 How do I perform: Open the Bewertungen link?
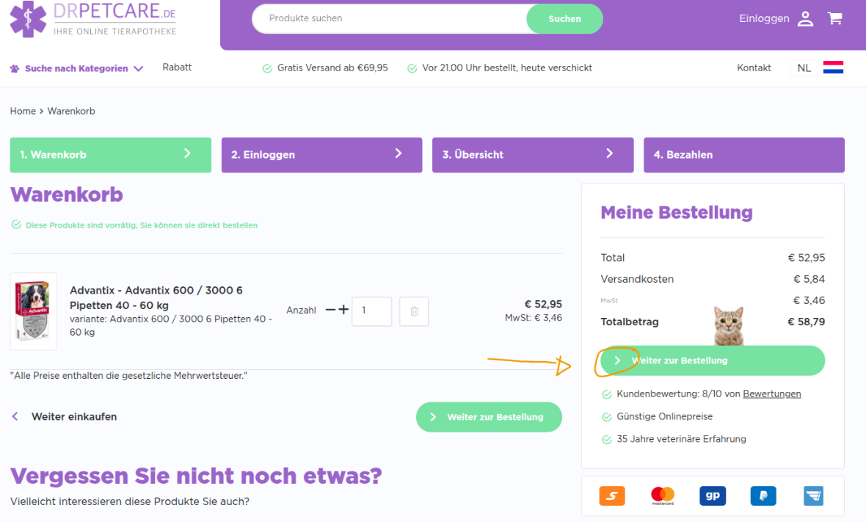tap(771, 394)
